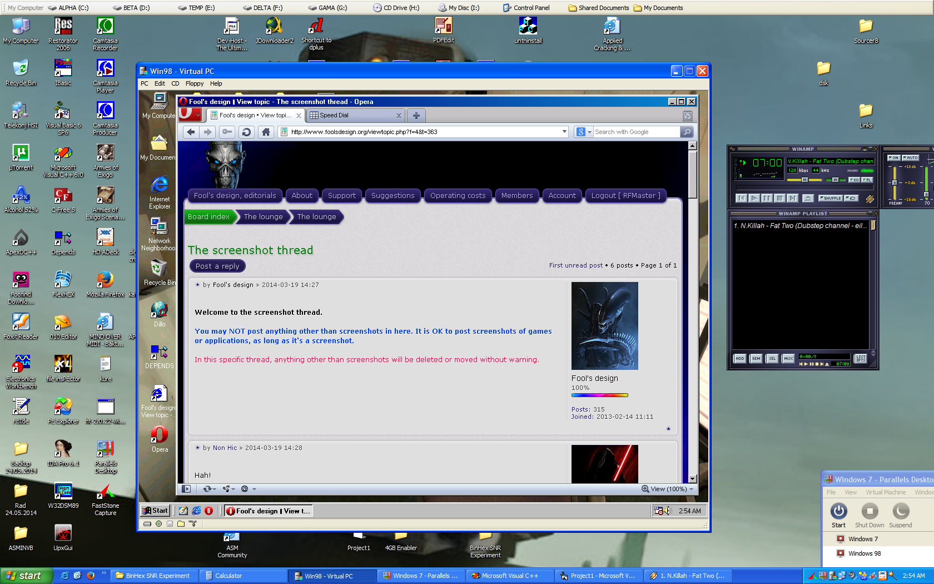Click Winamp's lightning bolt logo icon
The height and width of the screenshot is (584, 934).
pos(870,199)
